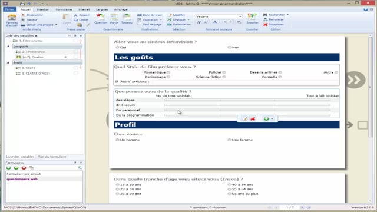Switch to the Affichage ribbon tab

(x=121, y=9)
